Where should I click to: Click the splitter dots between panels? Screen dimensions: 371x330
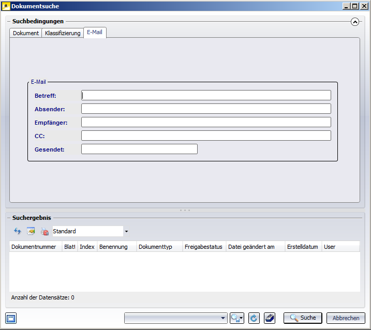185,210
